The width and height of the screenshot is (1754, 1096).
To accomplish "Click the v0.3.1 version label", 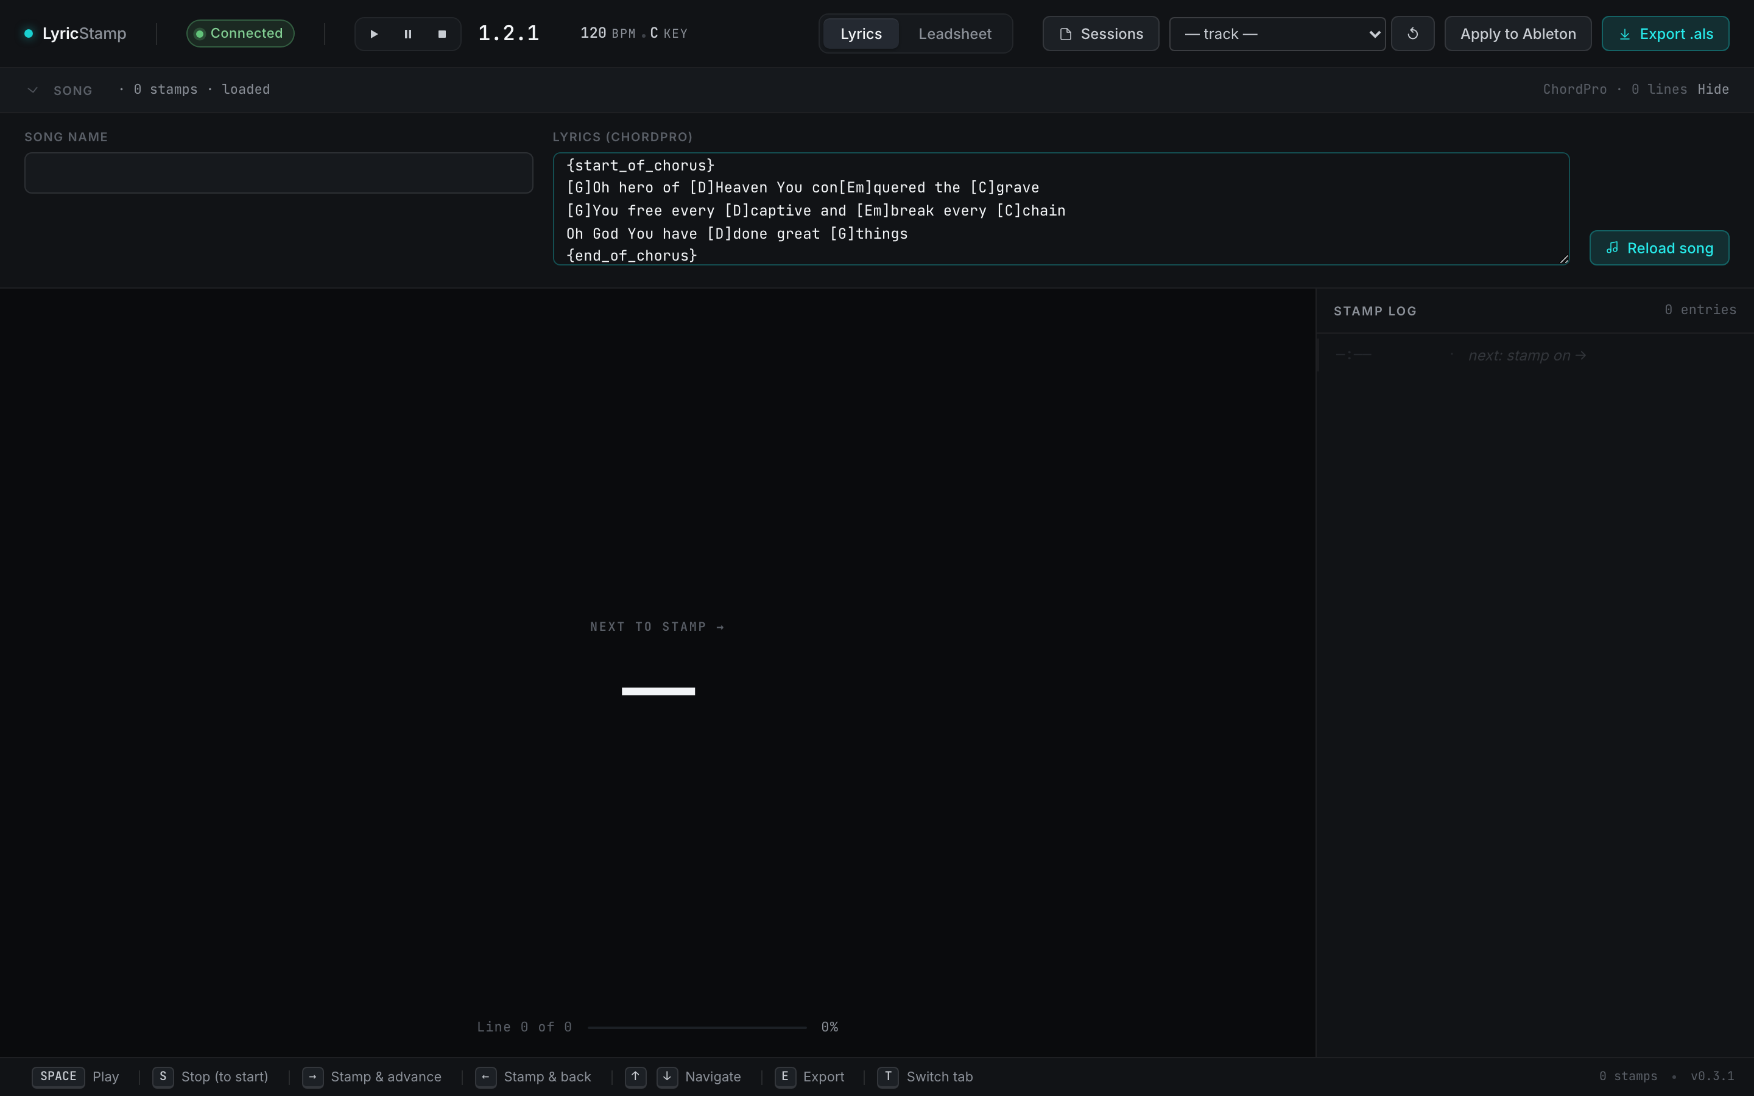I will 1712,1076.
